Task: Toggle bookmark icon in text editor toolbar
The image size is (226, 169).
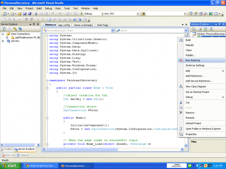Action: coord(49,19)
